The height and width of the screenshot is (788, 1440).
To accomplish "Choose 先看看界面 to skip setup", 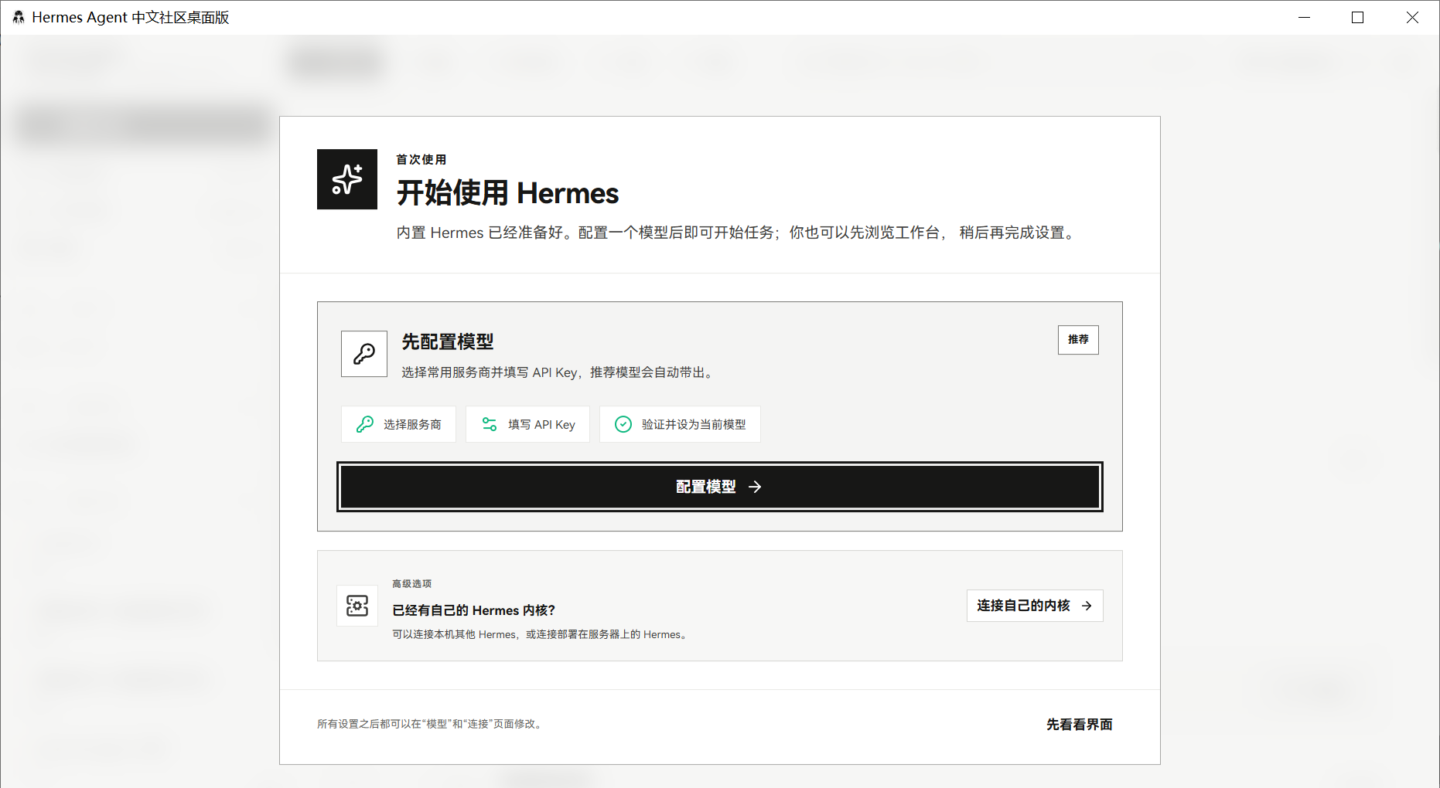I will tap(1080, 725).
